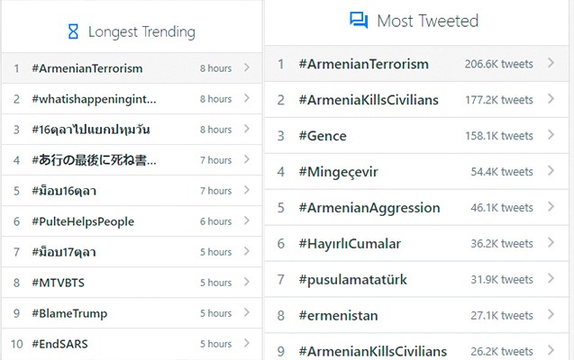This screenshot has height=360, width=574.
Task: Select the Longest Trending heading
Action: [141, 31]
